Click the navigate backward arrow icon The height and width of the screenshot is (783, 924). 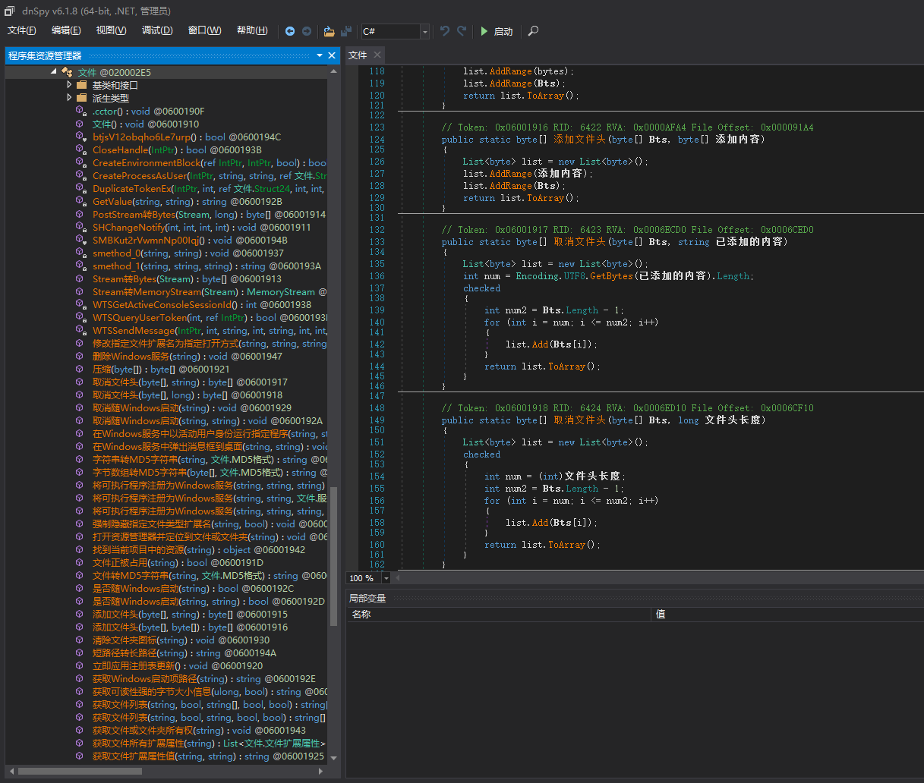coord(290,32)
